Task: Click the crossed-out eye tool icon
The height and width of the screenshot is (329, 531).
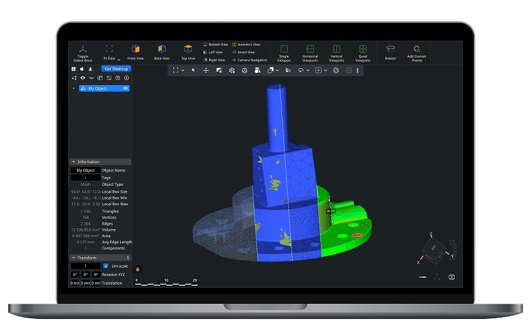Action: coord(288,70)
